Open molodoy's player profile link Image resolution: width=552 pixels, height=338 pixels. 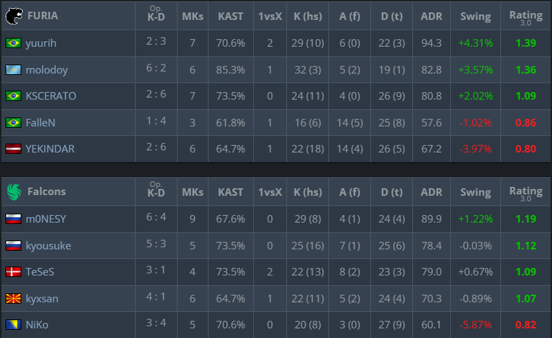[47, 70]
